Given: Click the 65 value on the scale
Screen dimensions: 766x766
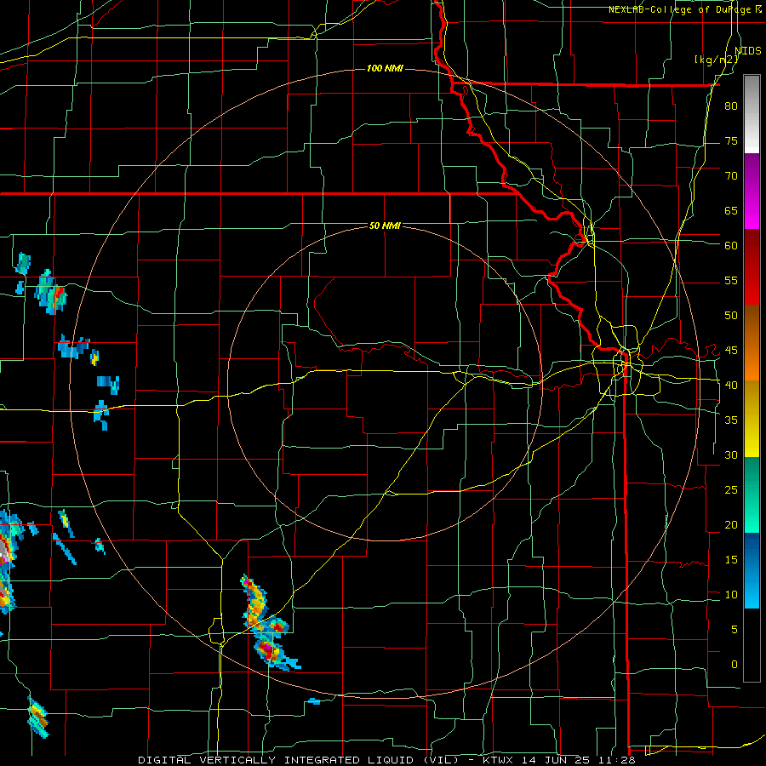Looking at the screenshot, I should [x=731, y=210].
